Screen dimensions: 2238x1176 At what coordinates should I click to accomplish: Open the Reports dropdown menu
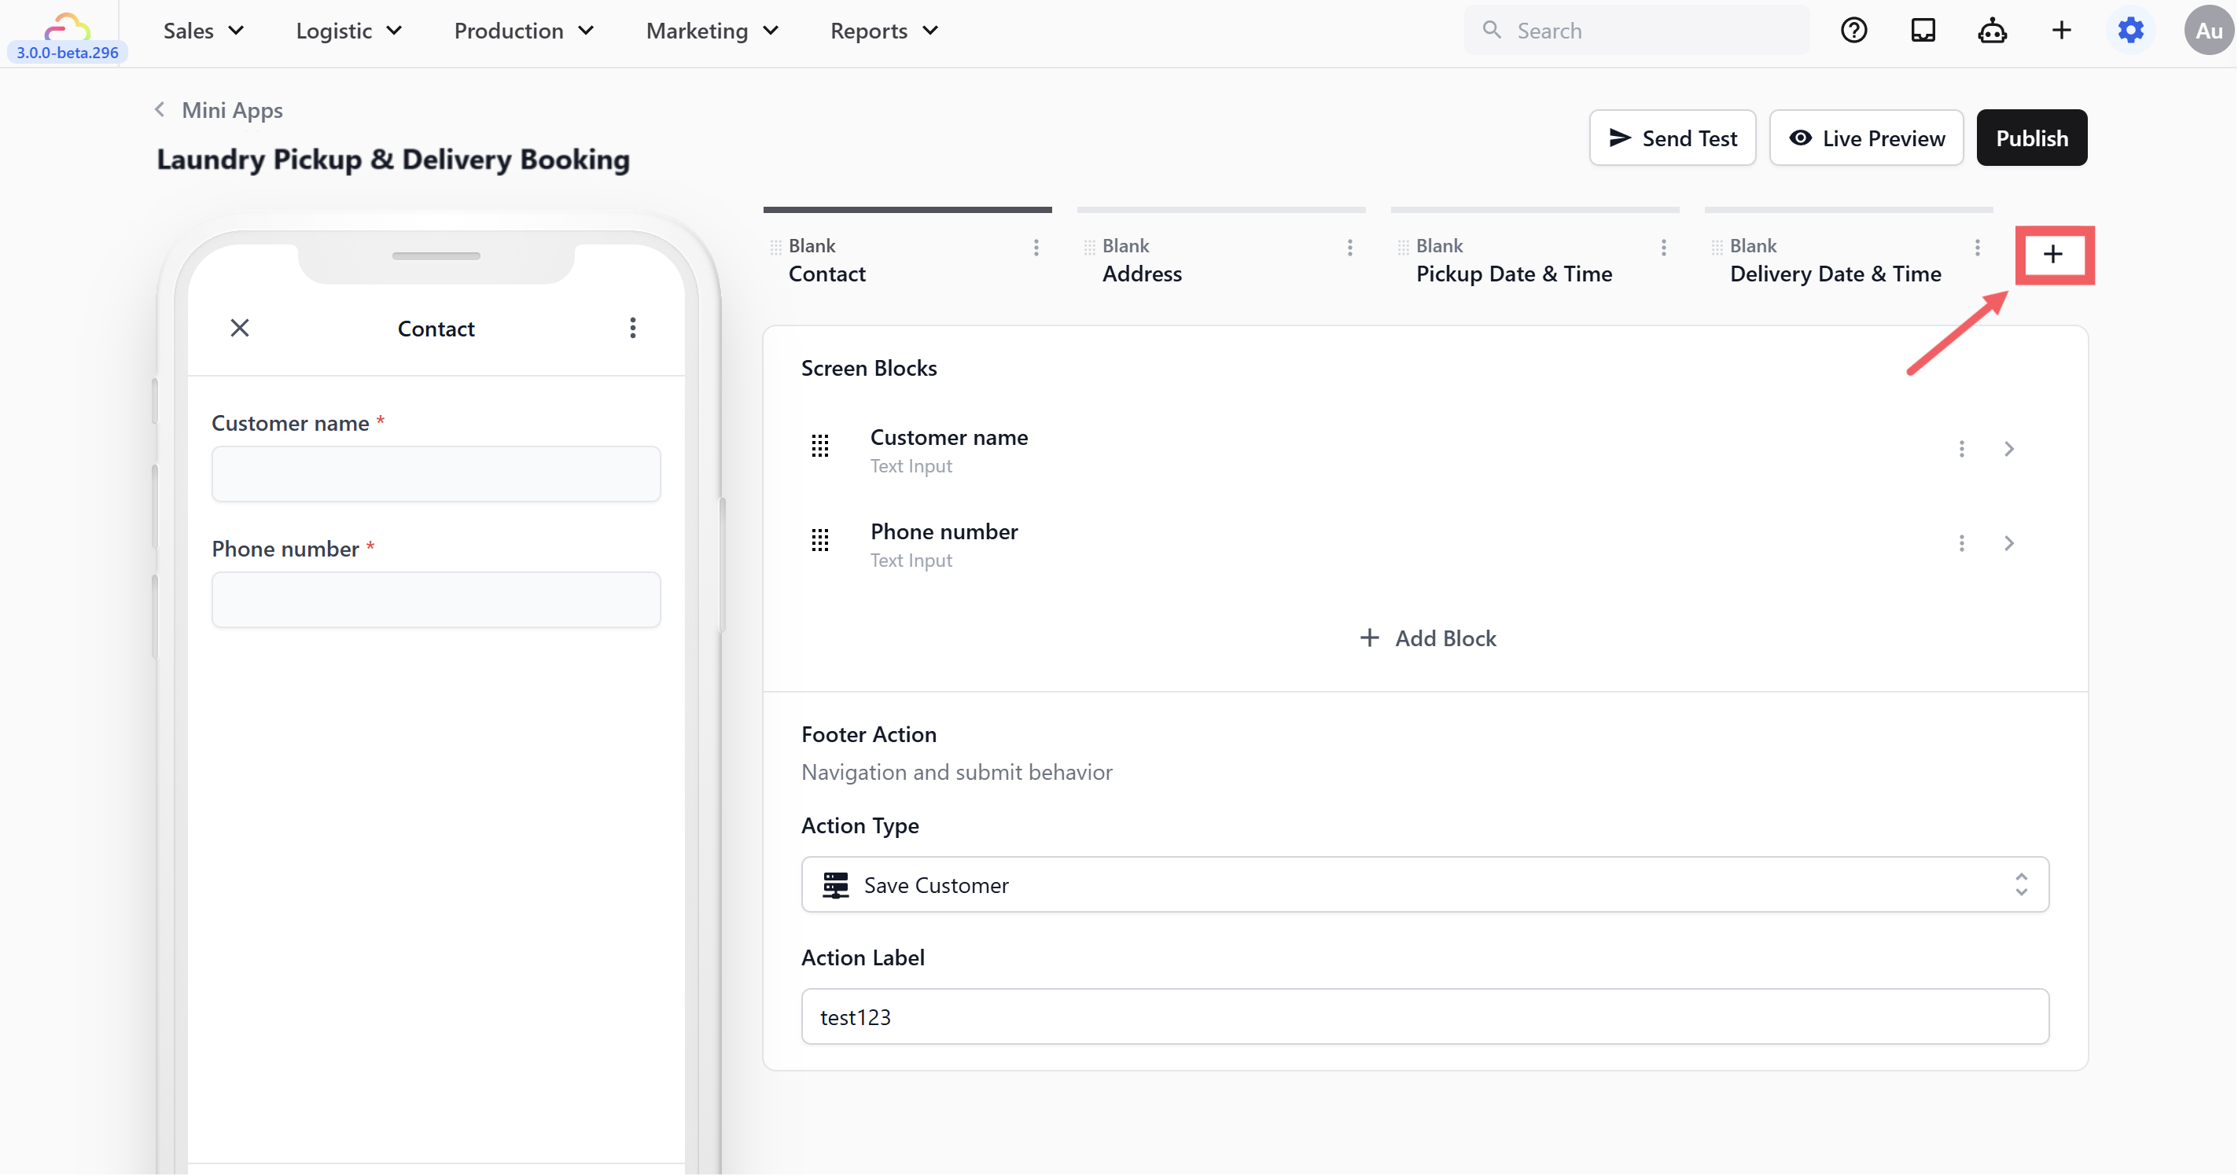point(884,31)
